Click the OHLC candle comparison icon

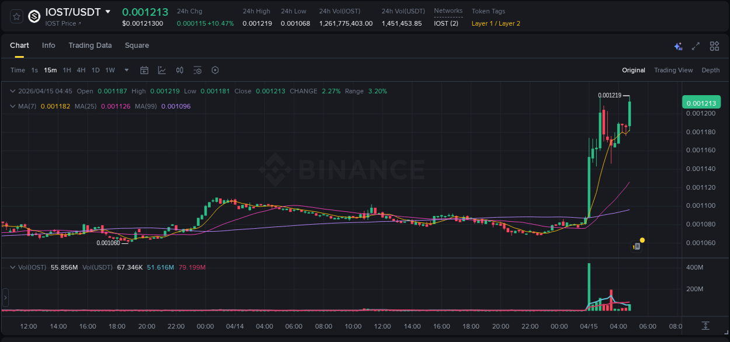point(179,70)
